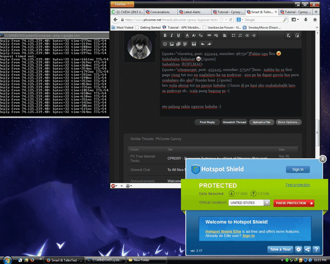The height and width of the screenshot is (264, 330).
Task: Switch to the Conversations tab
Action: coord(161,12)
